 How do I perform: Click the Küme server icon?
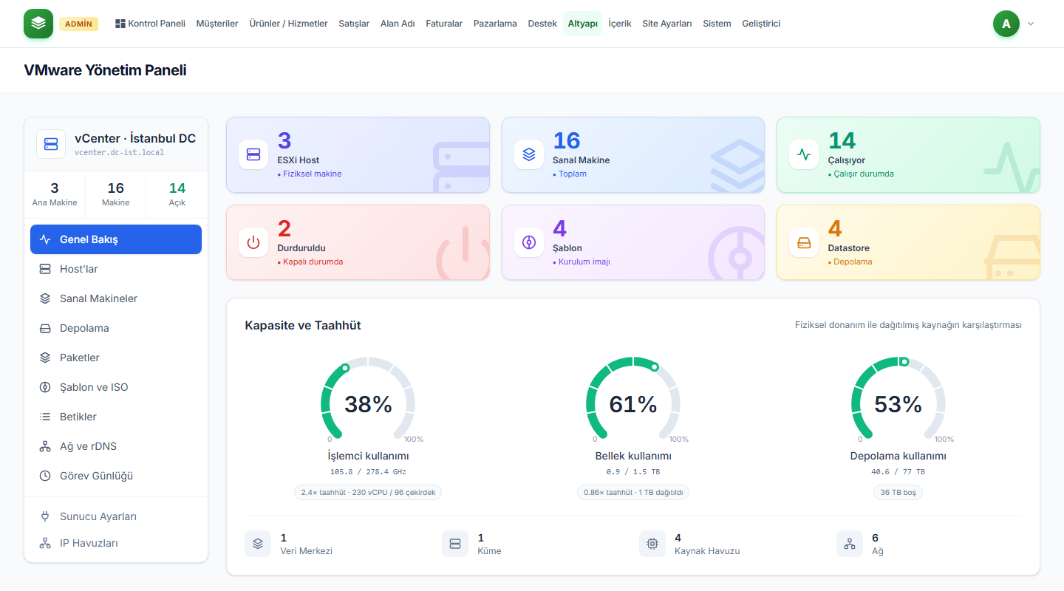pos(455,544)
